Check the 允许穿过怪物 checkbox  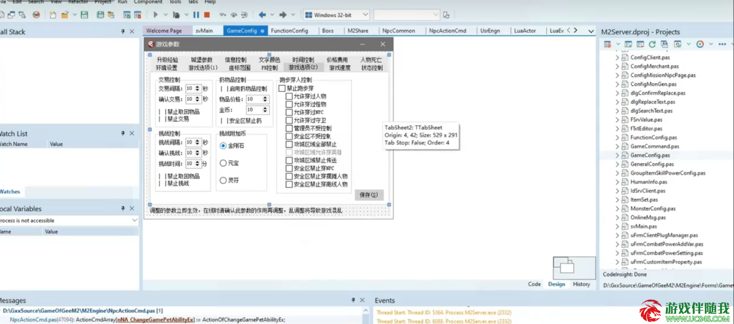(x=289, y=104)
